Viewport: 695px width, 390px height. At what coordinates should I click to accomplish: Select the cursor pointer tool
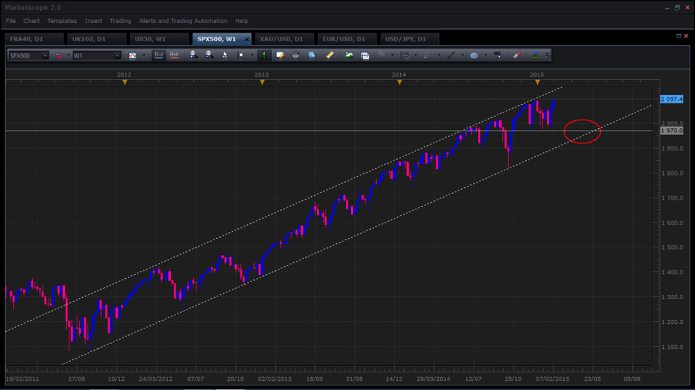[224, 55]
